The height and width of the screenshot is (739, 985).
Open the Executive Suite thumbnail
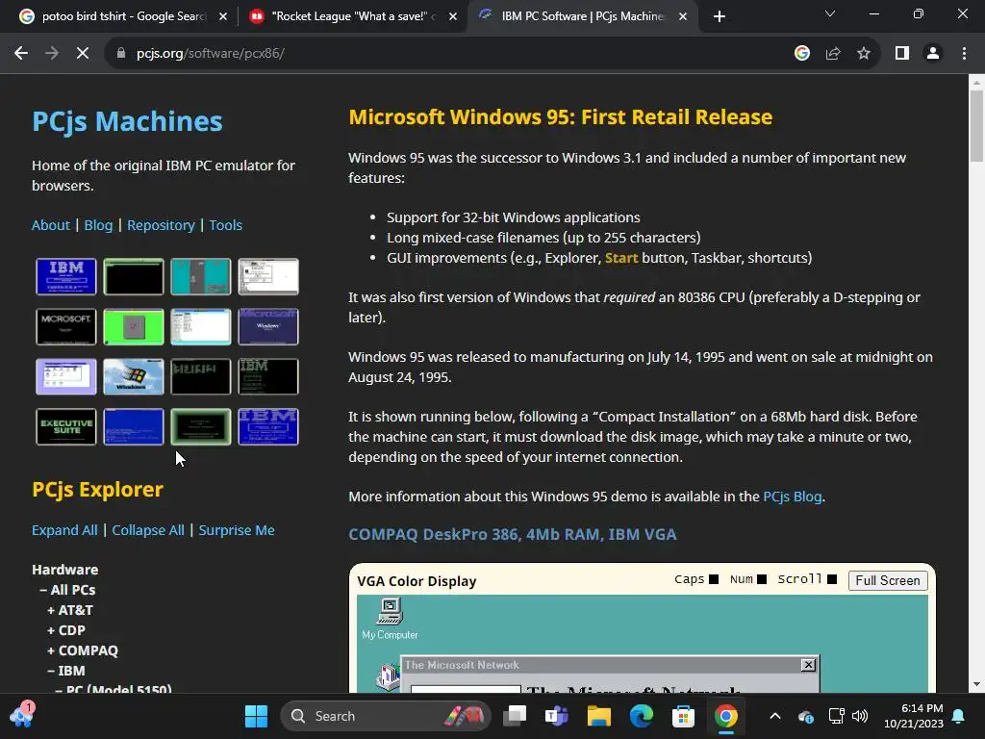point(66,426)
